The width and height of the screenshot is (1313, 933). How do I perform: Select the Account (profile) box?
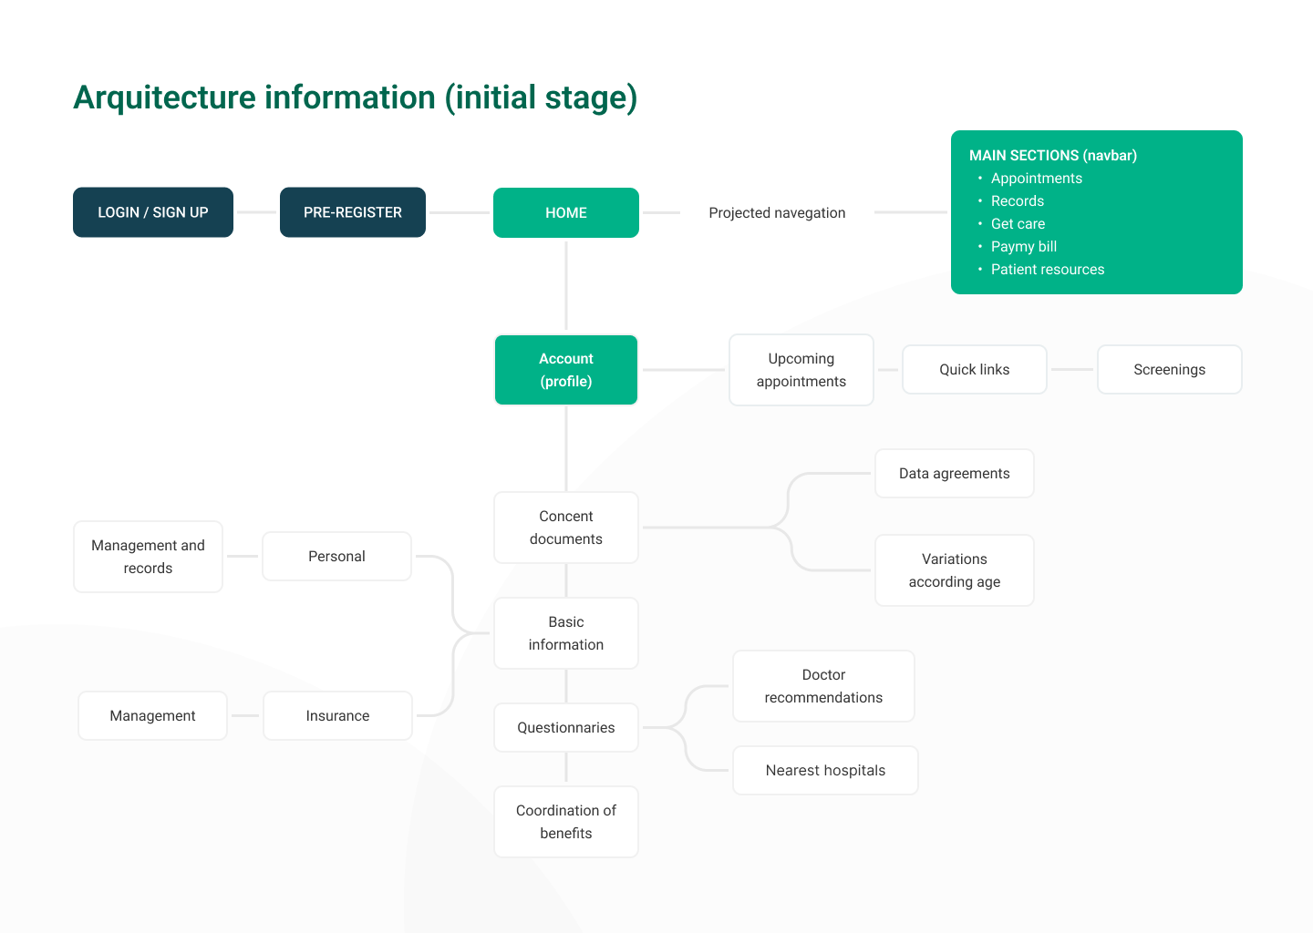(566, 370)
